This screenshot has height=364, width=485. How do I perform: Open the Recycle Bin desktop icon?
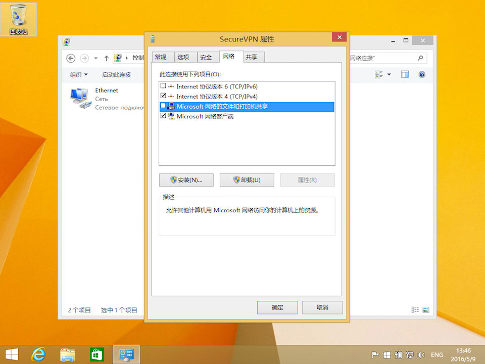[18, 19]
